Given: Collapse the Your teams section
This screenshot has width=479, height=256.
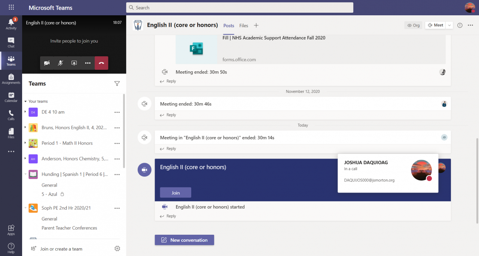Looking at the screenshot, I should pyautogui.click(x=25, y=102).
